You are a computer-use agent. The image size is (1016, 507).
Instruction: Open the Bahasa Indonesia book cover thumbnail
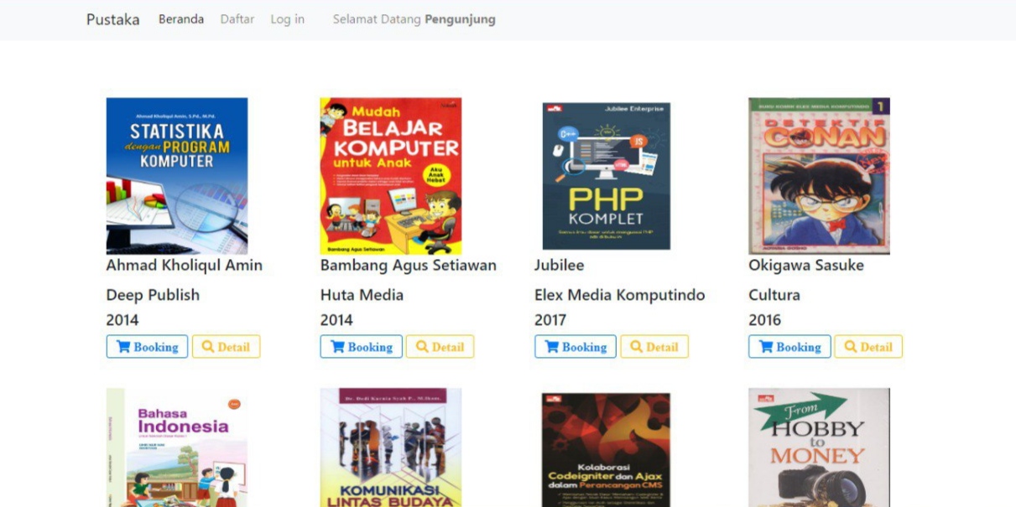175,448
